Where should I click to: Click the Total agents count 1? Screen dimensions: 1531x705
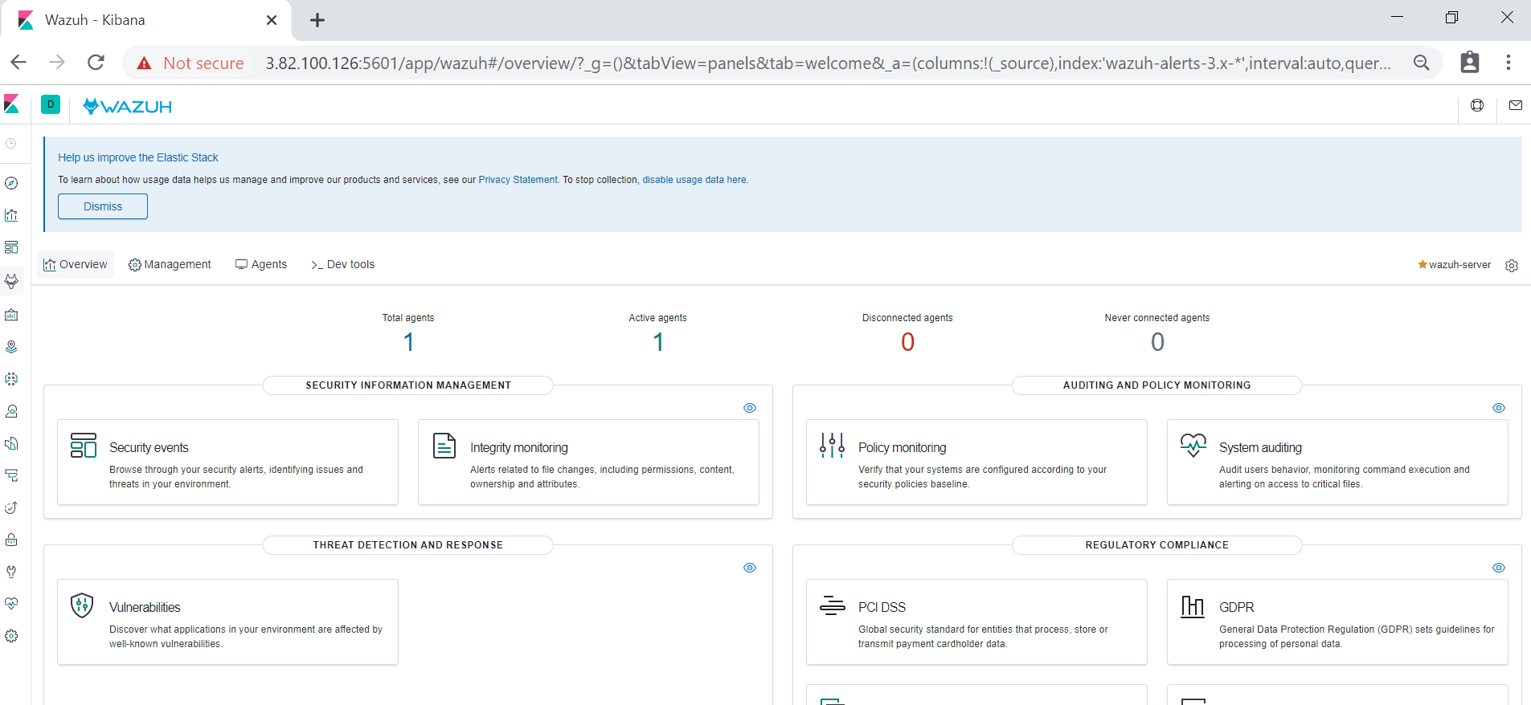(x=408, y=342)
